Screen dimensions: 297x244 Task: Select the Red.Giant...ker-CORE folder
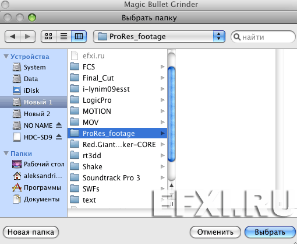[117, 145]
